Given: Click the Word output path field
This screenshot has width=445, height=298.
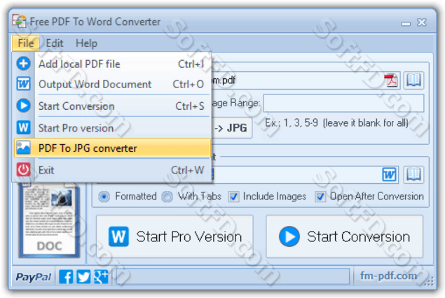Looking at the screenshot, I should click(305, 175).
